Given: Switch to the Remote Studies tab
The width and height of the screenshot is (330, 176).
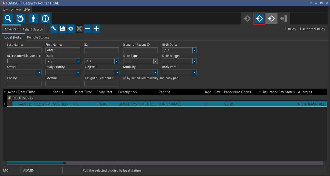Looking at the screenshot, I should [38, 37].
